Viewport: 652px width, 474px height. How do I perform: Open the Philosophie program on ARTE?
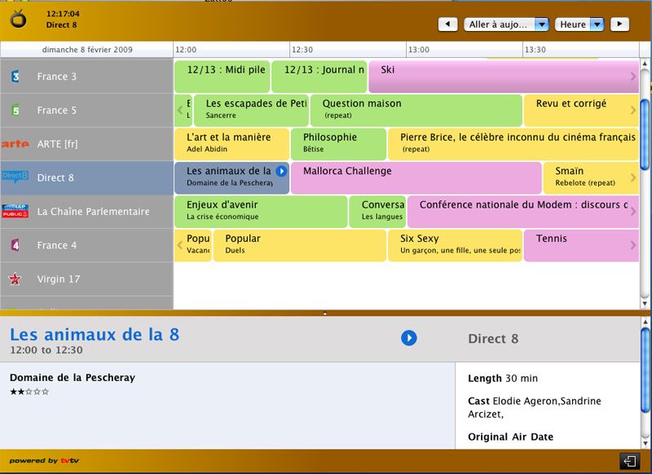[x=338, y=144]
